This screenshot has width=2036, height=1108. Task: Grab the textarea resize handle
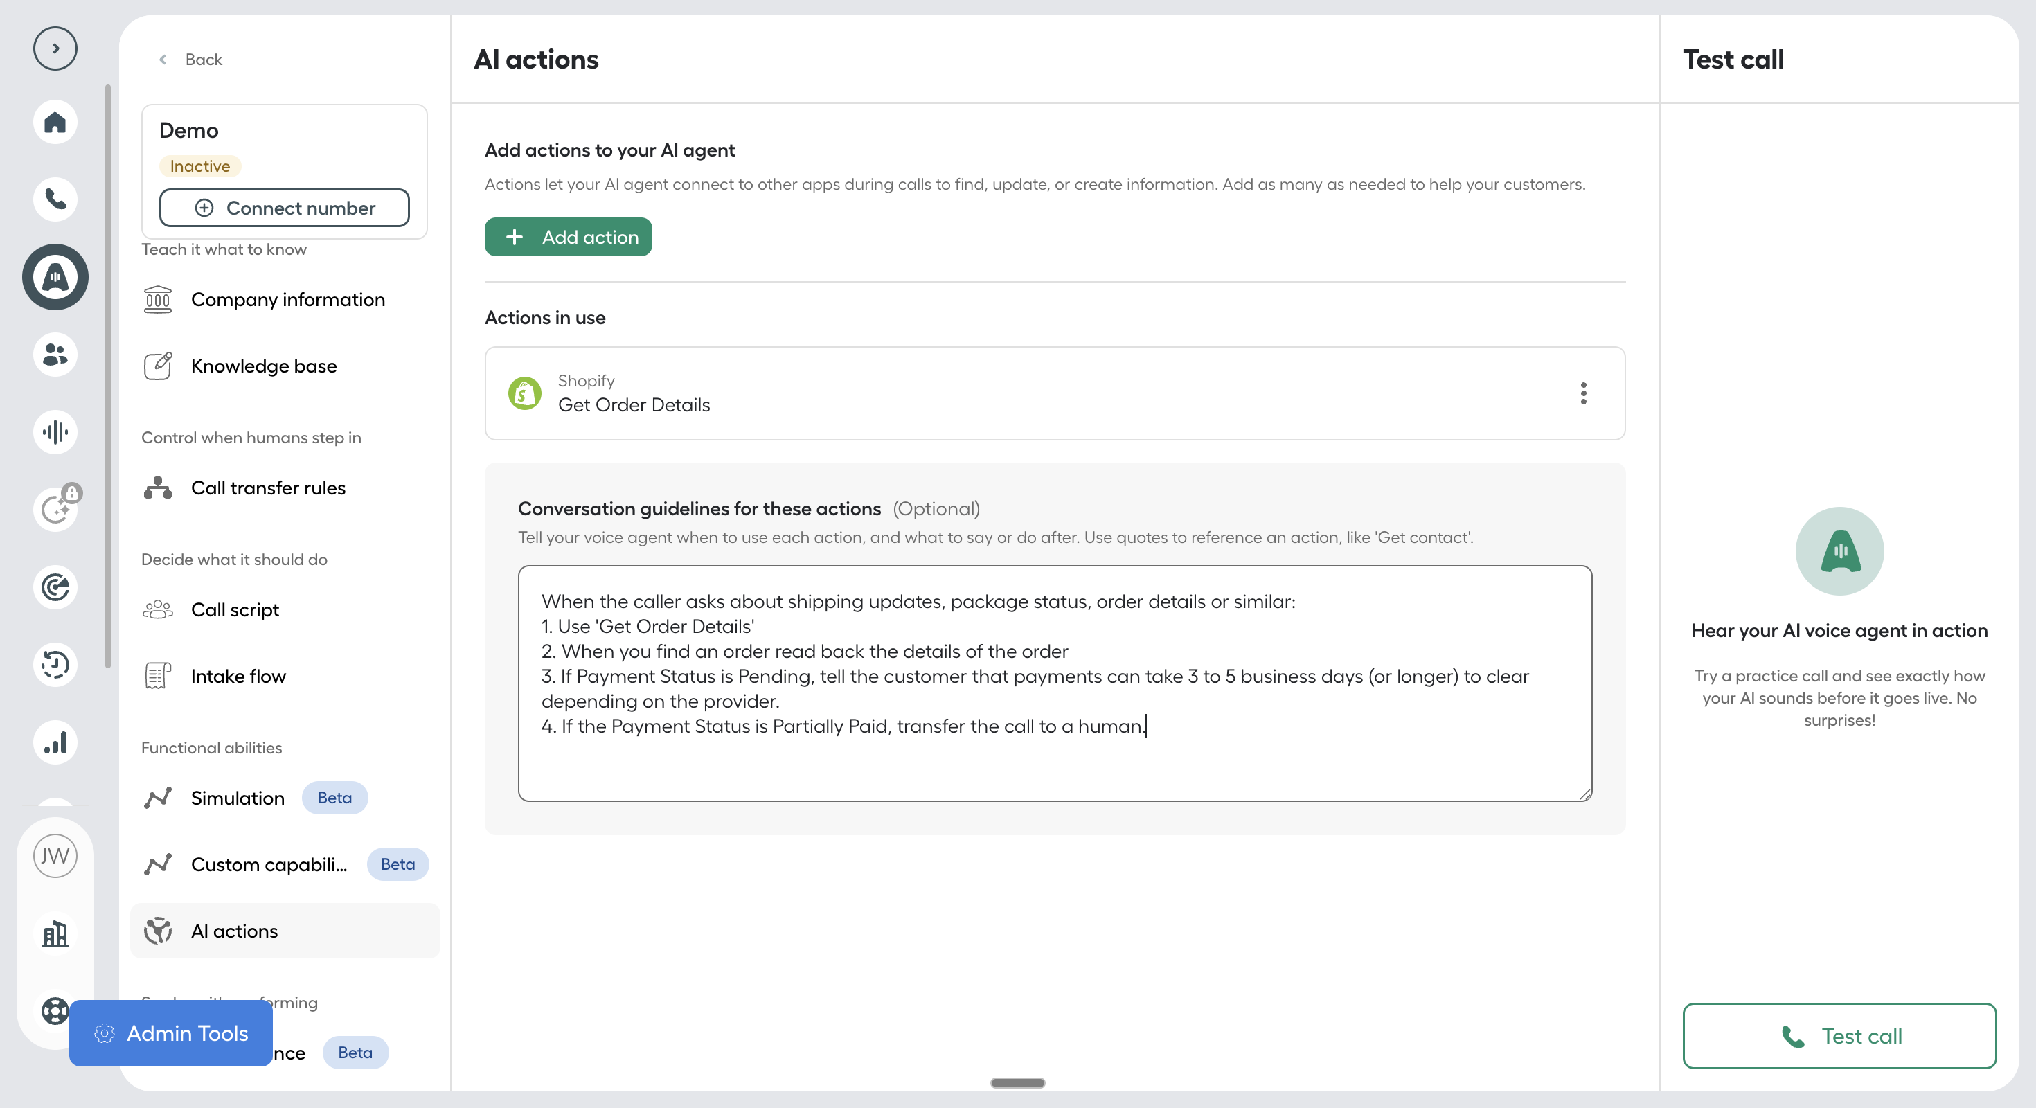coord(1584,794)
